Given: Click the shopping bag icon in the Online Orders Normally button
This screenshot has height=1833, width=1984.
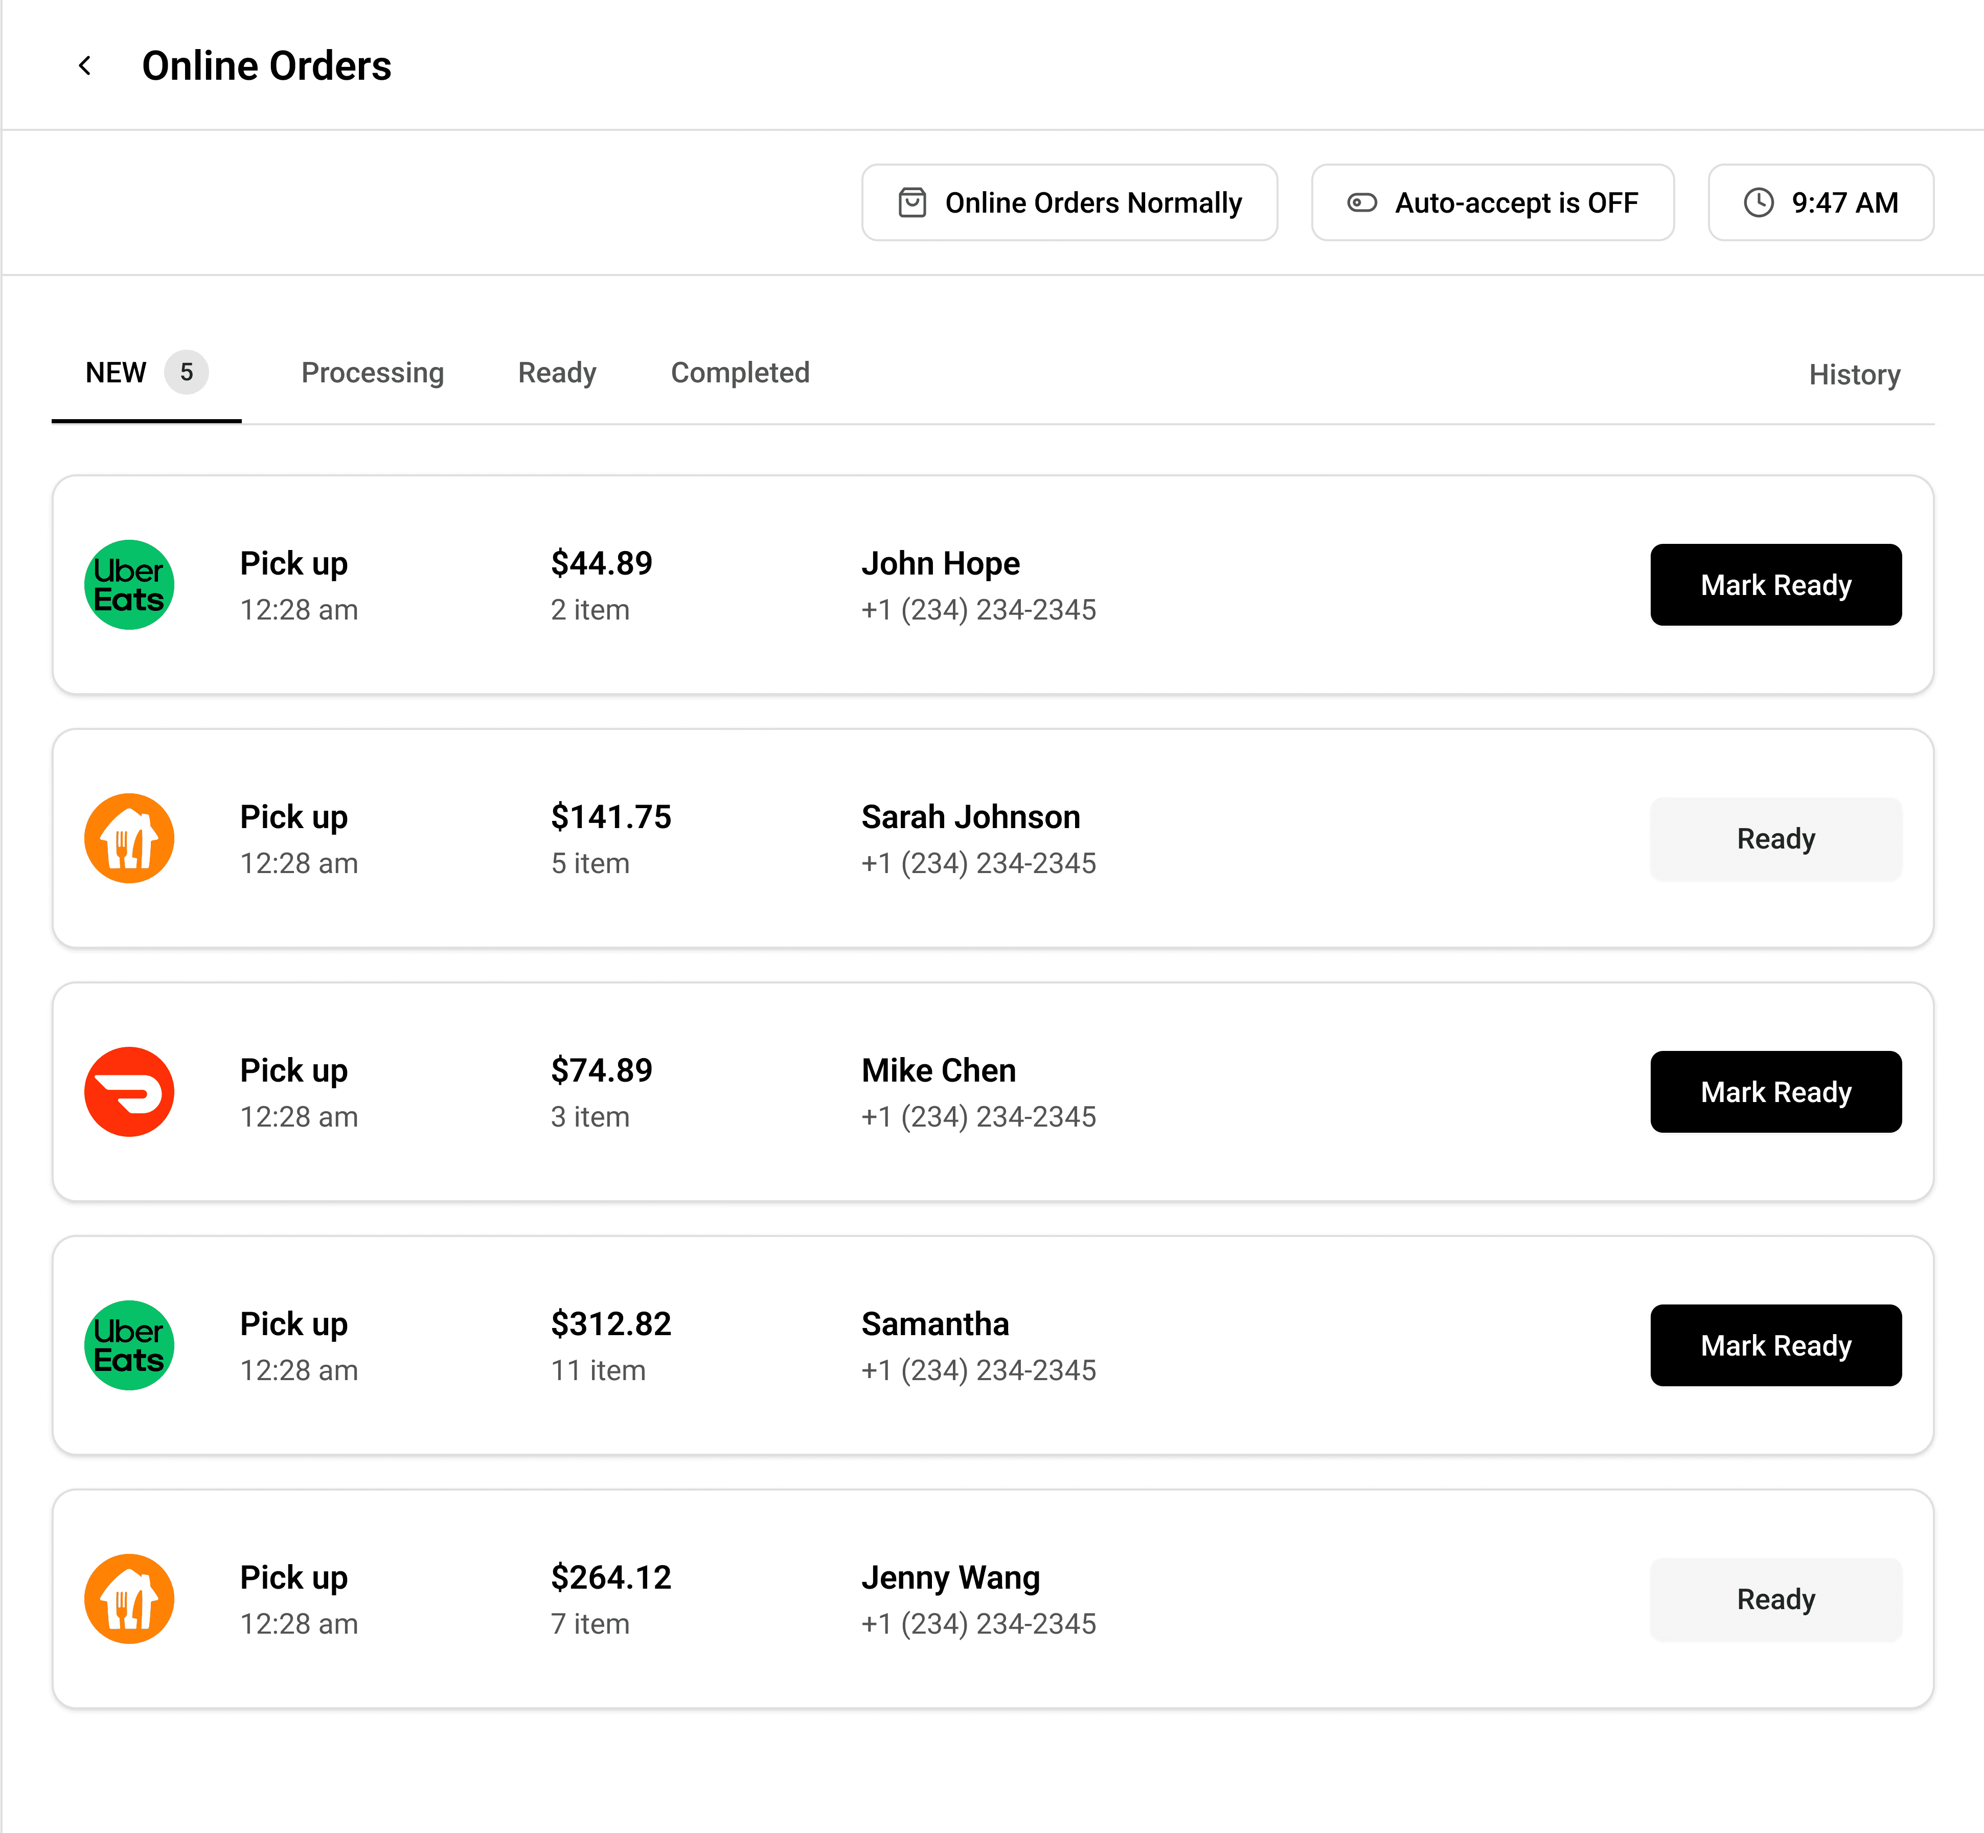Looking at the screenshot, I should [911, 202].
